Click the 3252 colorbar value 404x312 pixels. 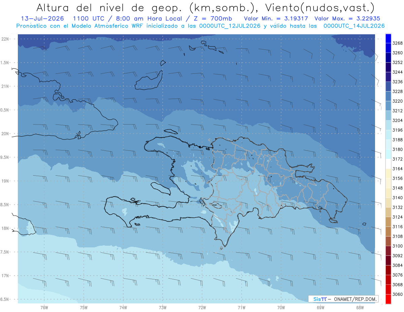coord(398,63)
